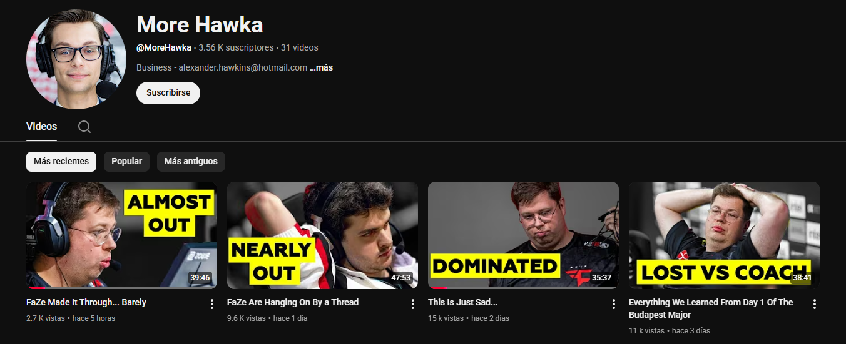The width and height of the screenshot is (846, 344).
Task: Click the "LOST VS COACH" video thumbnail
Action: (724, 235)
